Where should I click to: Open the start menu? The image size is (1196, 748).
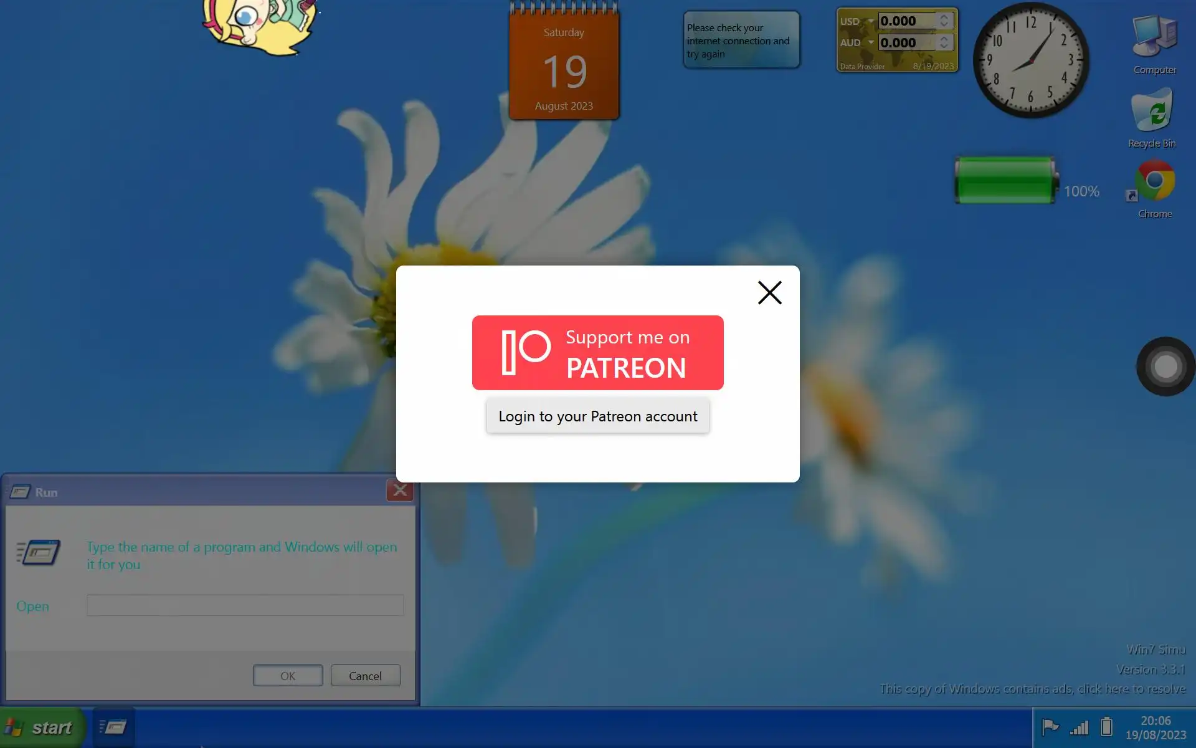point(41,727)
